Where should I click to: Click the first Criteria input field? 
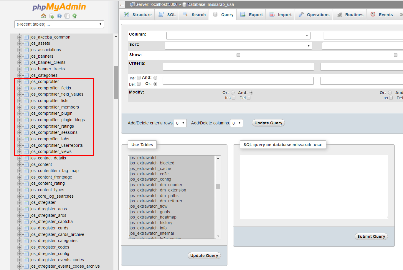pyautogui.click(x=238, y=66)
